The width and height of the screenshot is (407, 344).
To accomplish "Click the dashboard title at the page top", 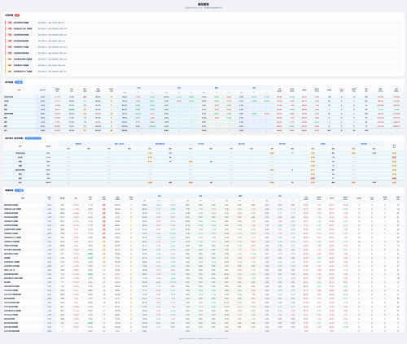I will coord(203,4).
